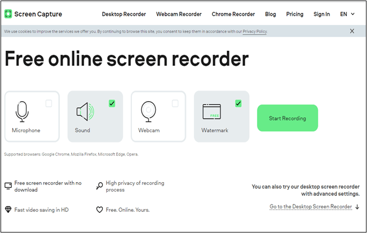Screen dimensions: 367x233
Task: Click the Webcam label text
Action: tap(149, 130)
